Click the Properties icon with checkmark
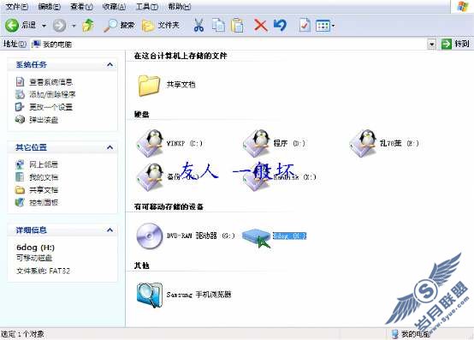474x340 pixels. pyautogui.click(x=305, y=26)
